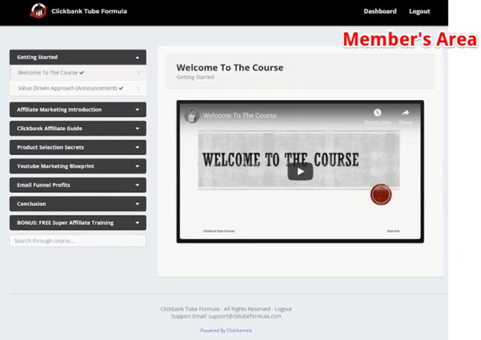Image resolution: width=481 pixels, height=340 pixels.
Task: Click the Watch later clock icon
Action: [377, 113]
